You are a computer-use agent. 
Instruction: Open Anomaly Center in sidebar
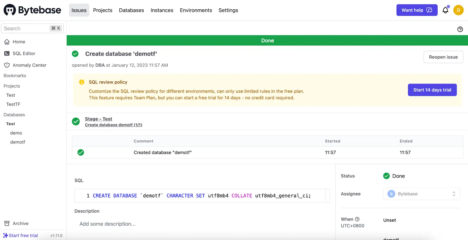[x=30, y=65]
